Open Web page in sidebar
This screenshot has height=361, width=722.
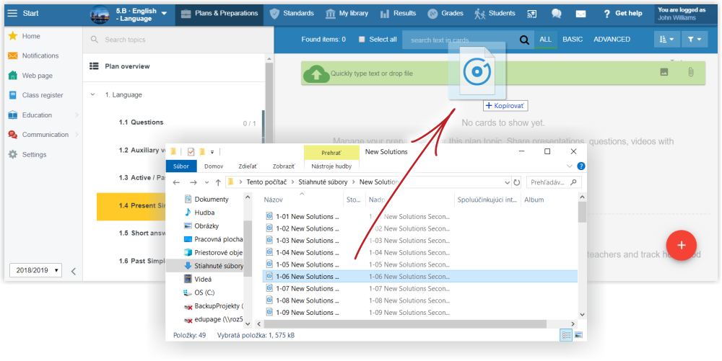[37, 76]
